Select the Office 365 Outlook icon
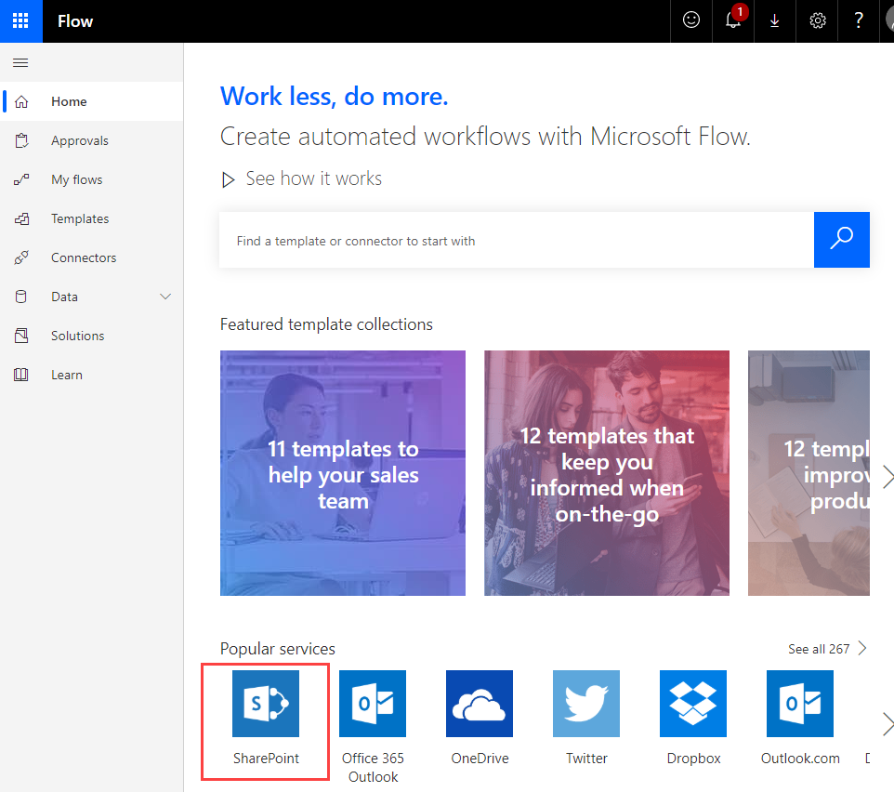Viewport: 894px width, 792px height. (373, 704)
